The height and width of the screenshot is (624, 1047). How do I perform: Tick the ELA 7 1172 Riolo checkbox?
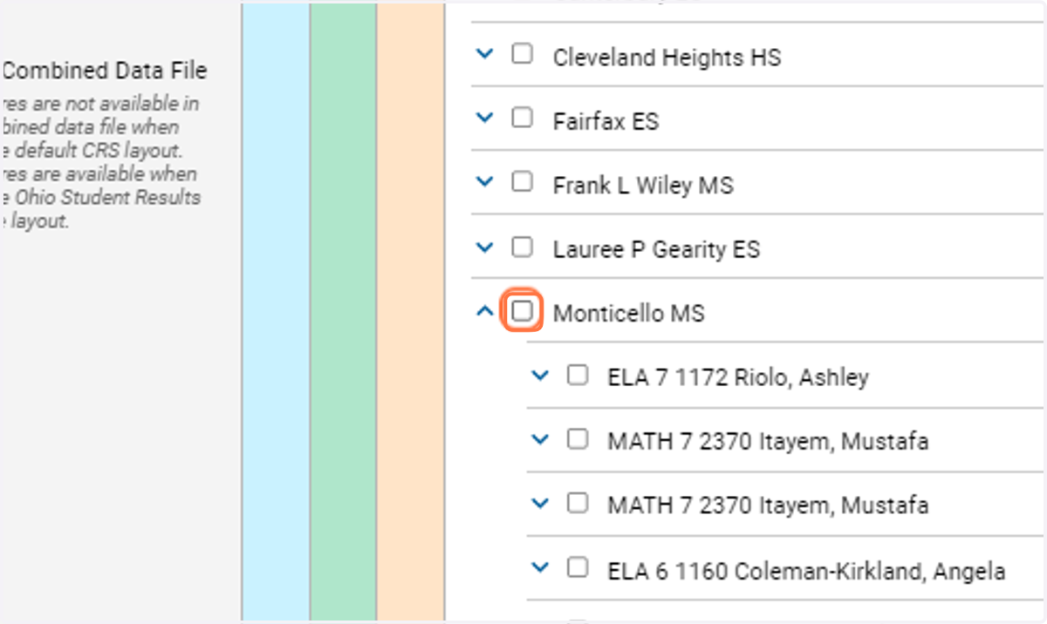(x=578, y=375)
